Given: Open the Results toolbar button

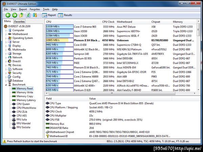Looking at the screenshot, I should coord(65,15).
